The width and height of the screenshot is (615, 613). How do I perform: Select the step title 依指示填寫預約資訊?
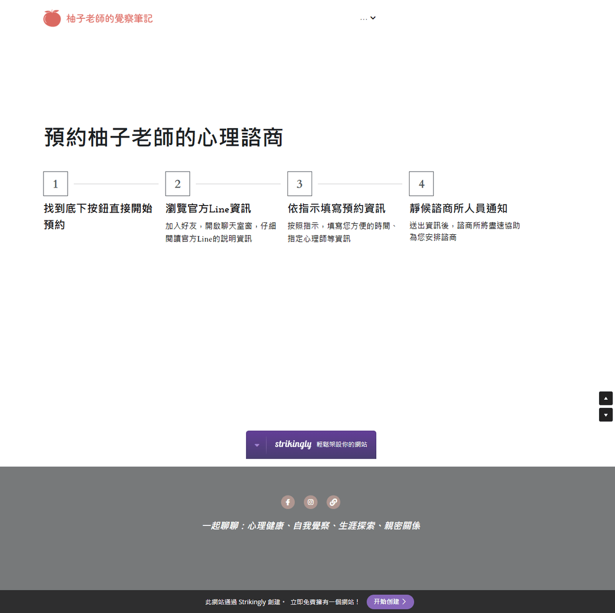click(336, 209)
